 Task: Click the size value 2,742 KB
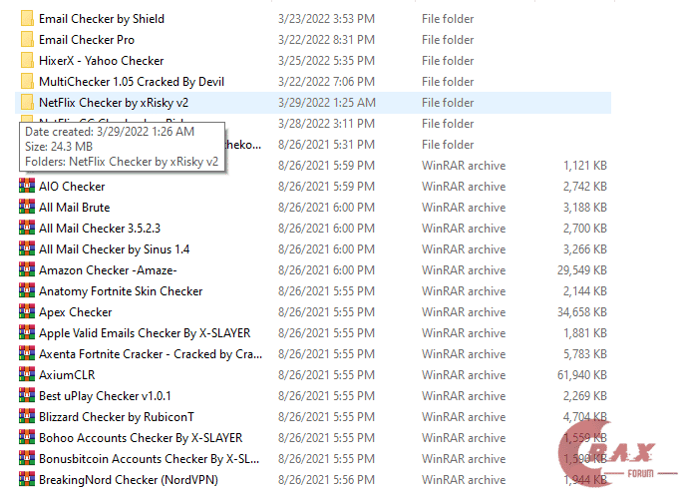point(585,187)
